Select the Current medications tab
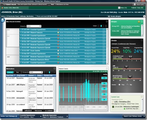Screen dimensions: 147x120 pos(10,72)
